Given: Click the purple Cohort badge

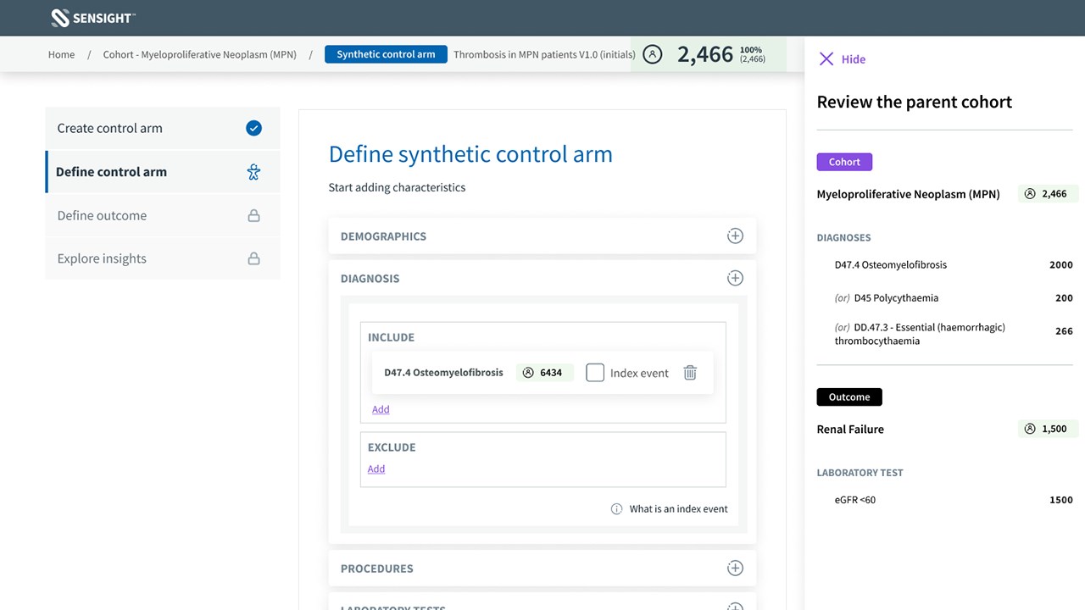Looking at the screenshot, I should [x=844, y=162].
